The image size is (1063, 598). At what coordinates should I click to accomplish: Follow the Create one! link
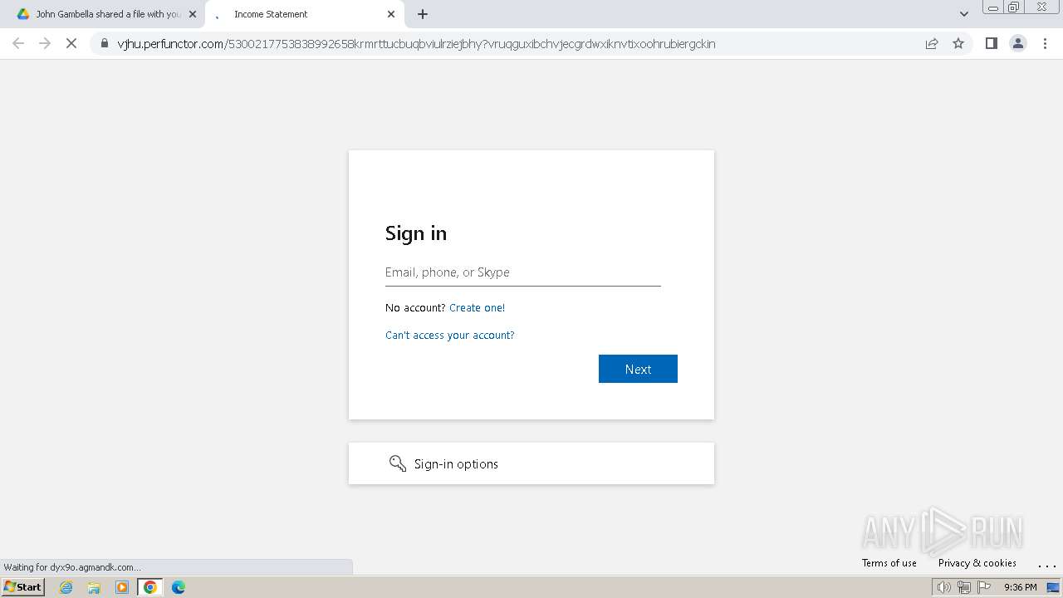[477, 308]
